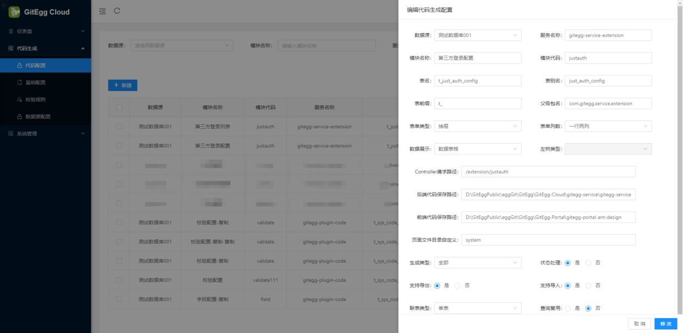683x333 pixels.
Task: Click the 代码生成 menu icon
Action: coord(11,48)
